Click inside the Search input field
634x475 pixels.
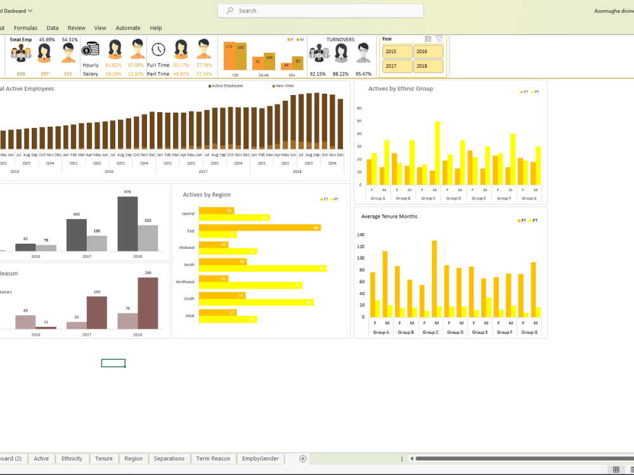click(321, 11)
